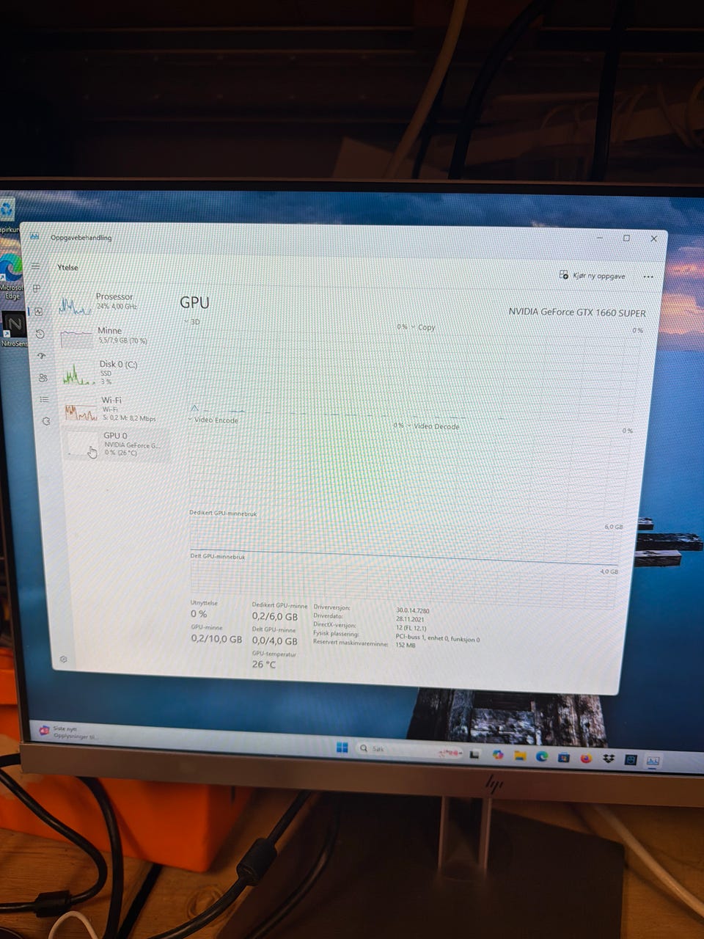The image size is (704, 939).
Task: Open the 3D graph engine dropdown
Action: point(191,321)
